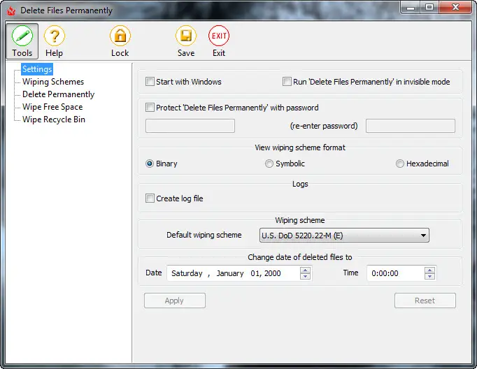Screen dimensions: 477x369
Task: Decrement the Date field down arrow
Action: click(x=305, y=276)
